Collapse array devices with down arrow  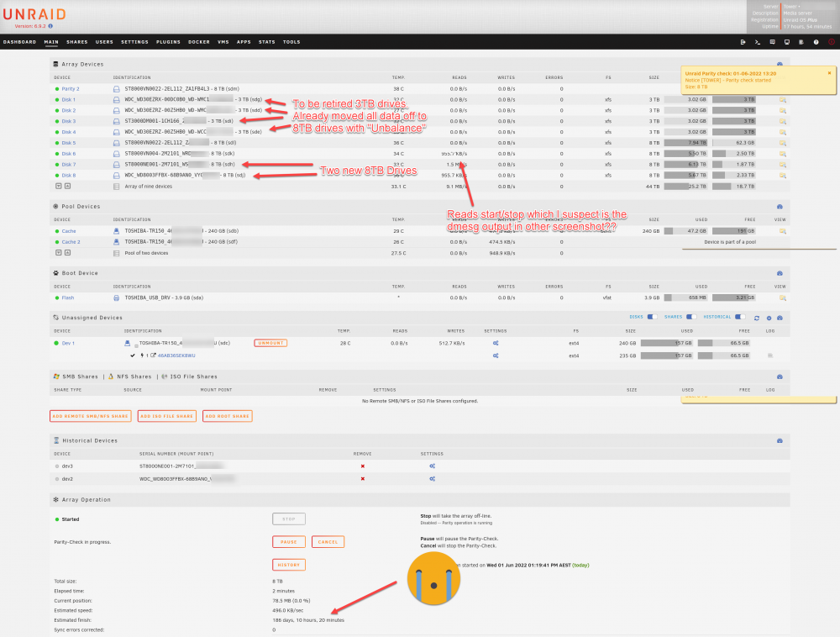[59, 186]
